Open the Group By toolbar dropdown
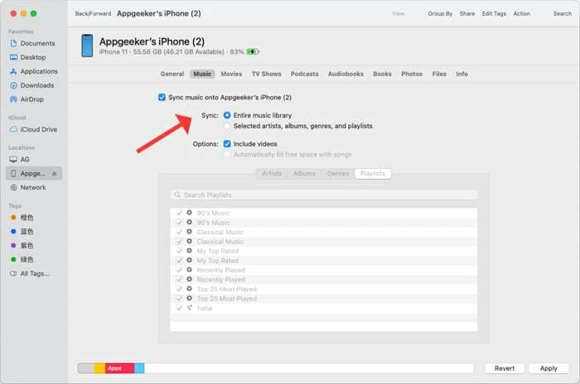 pos(440,14)
